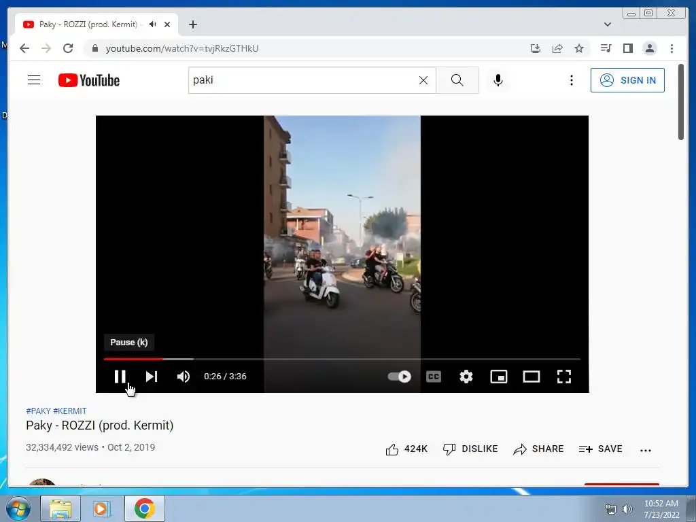
Task: Go back in browser history
Action: click(24, 48)
